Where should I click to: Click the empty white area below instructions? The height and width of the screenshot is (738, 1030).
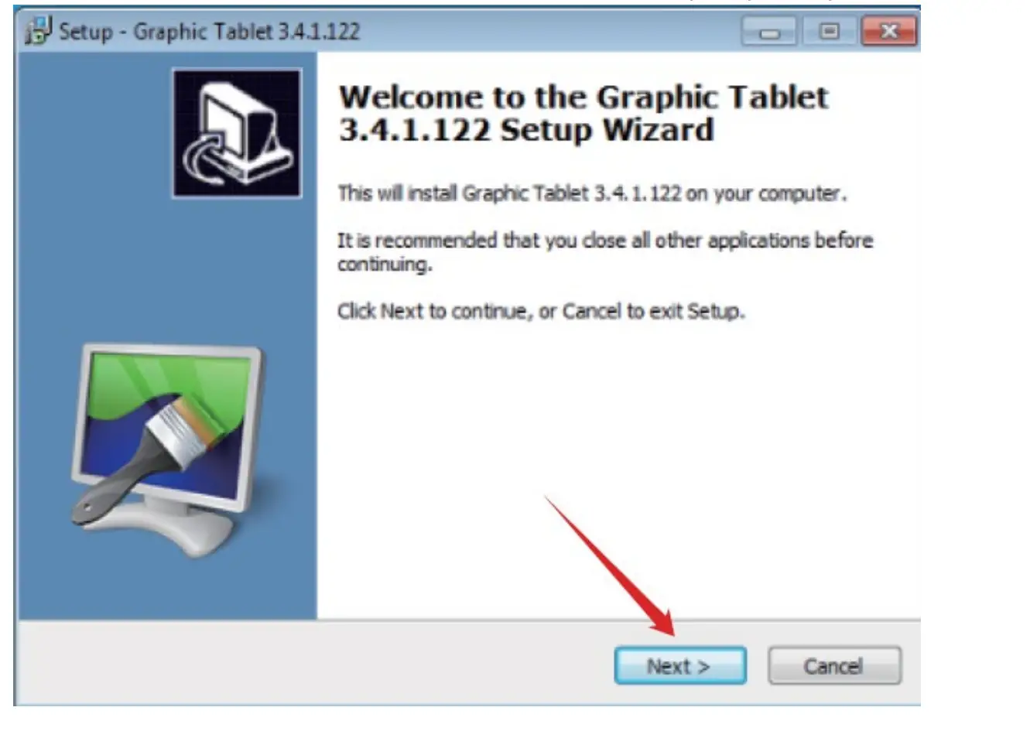619,433
